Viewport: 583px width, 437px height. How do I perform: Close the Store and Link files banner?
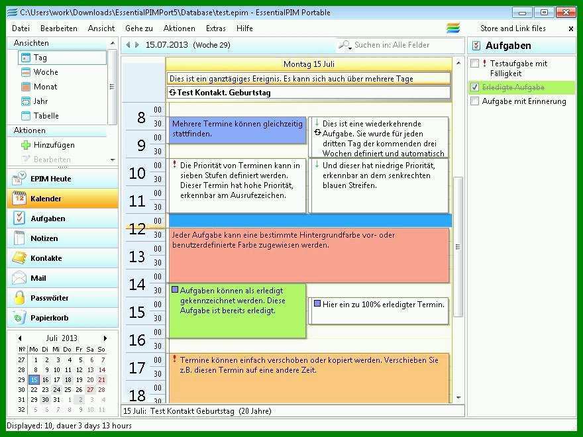pos(571,28)
